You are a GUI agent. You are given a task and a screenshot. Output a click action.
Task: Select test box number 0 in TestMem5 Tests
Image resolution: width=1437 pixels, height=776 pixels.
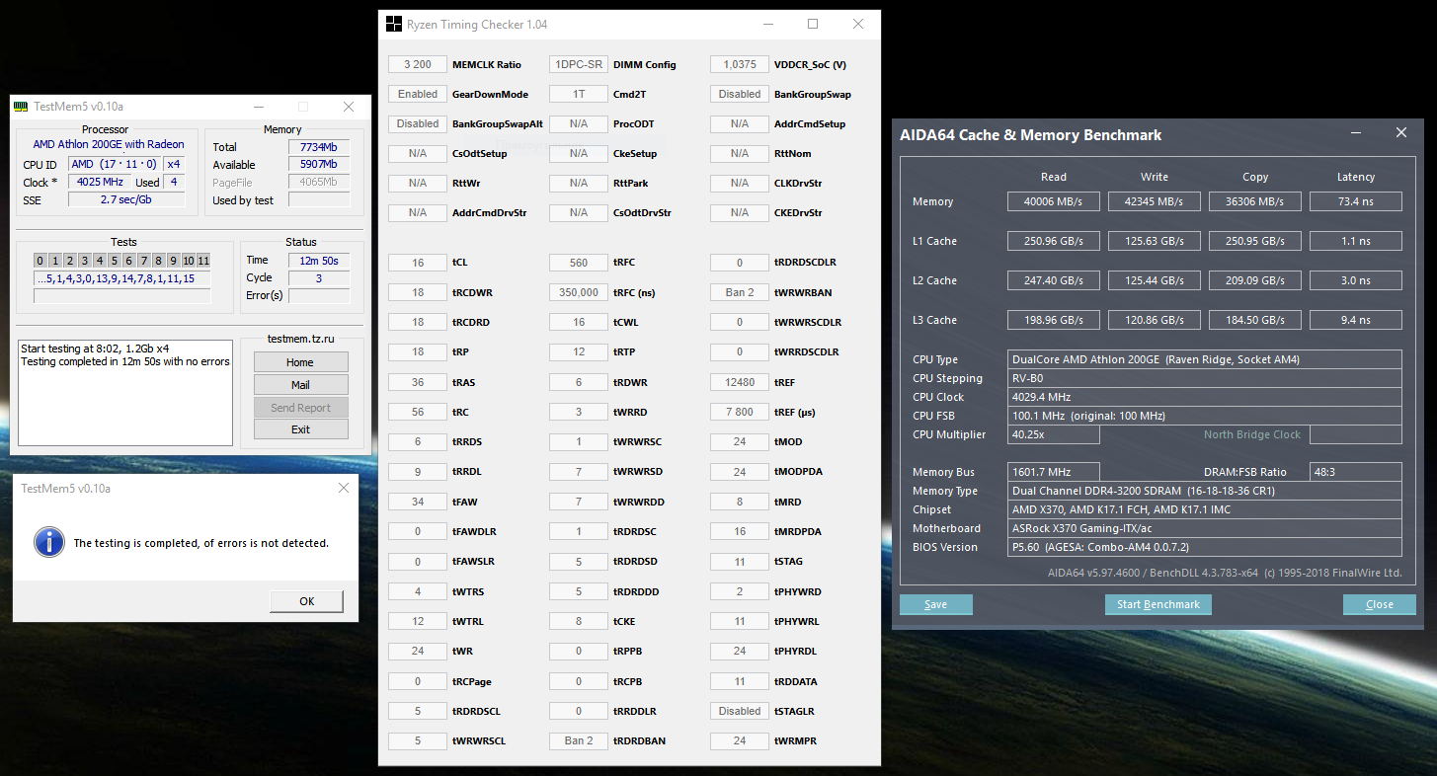(40, 261)
